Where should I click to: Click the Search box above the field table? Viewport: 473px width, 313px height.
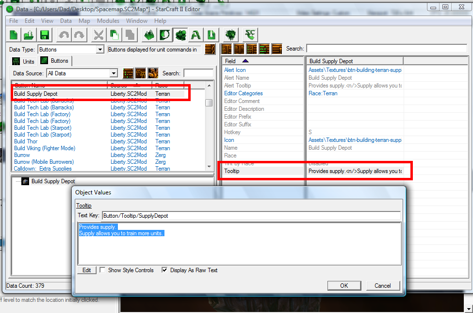387,49
